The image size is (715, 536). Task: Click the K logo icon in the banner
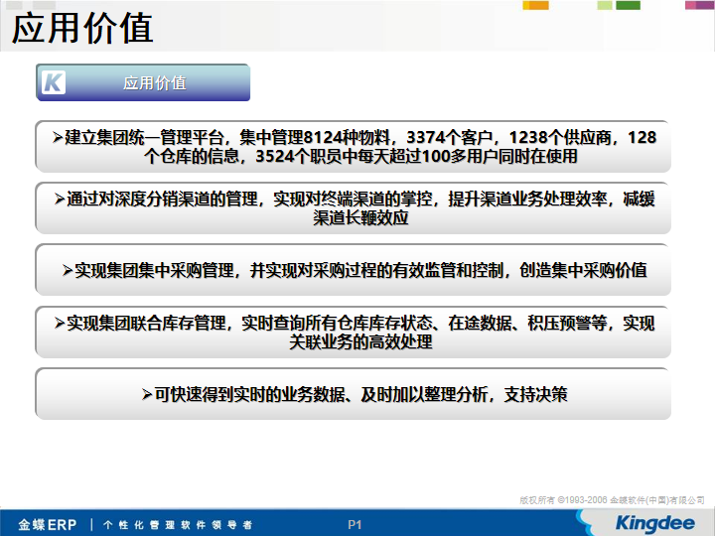pos(54,82)
